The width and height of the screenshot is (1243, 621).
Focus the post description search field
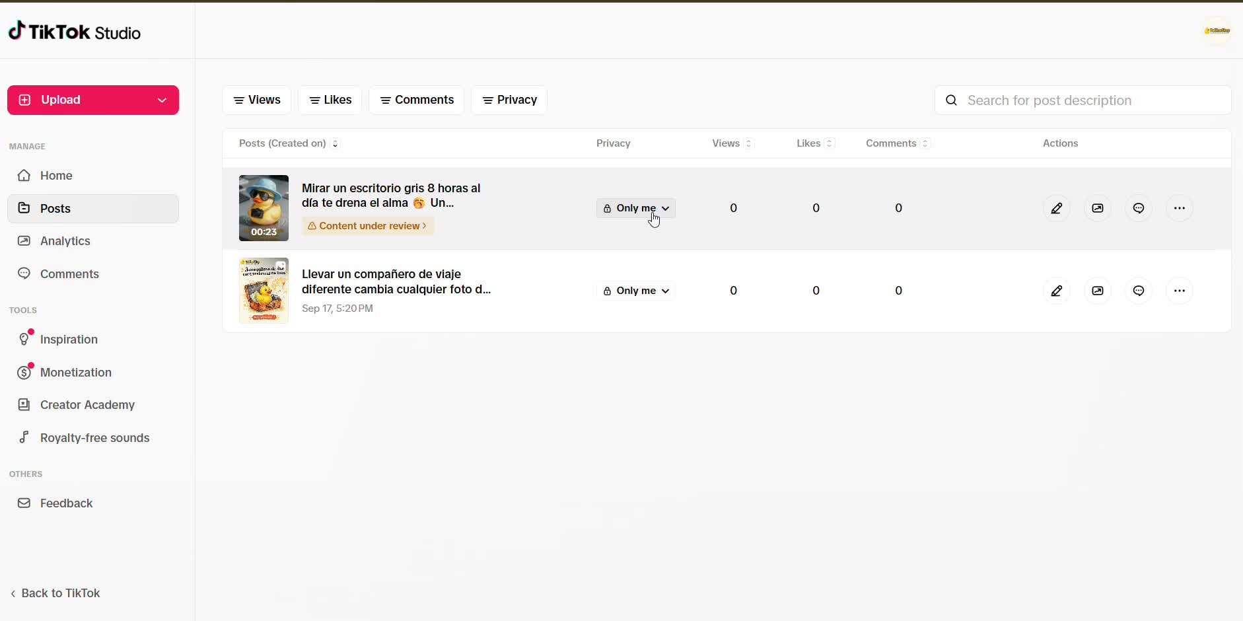click(x=1083, y=100)
